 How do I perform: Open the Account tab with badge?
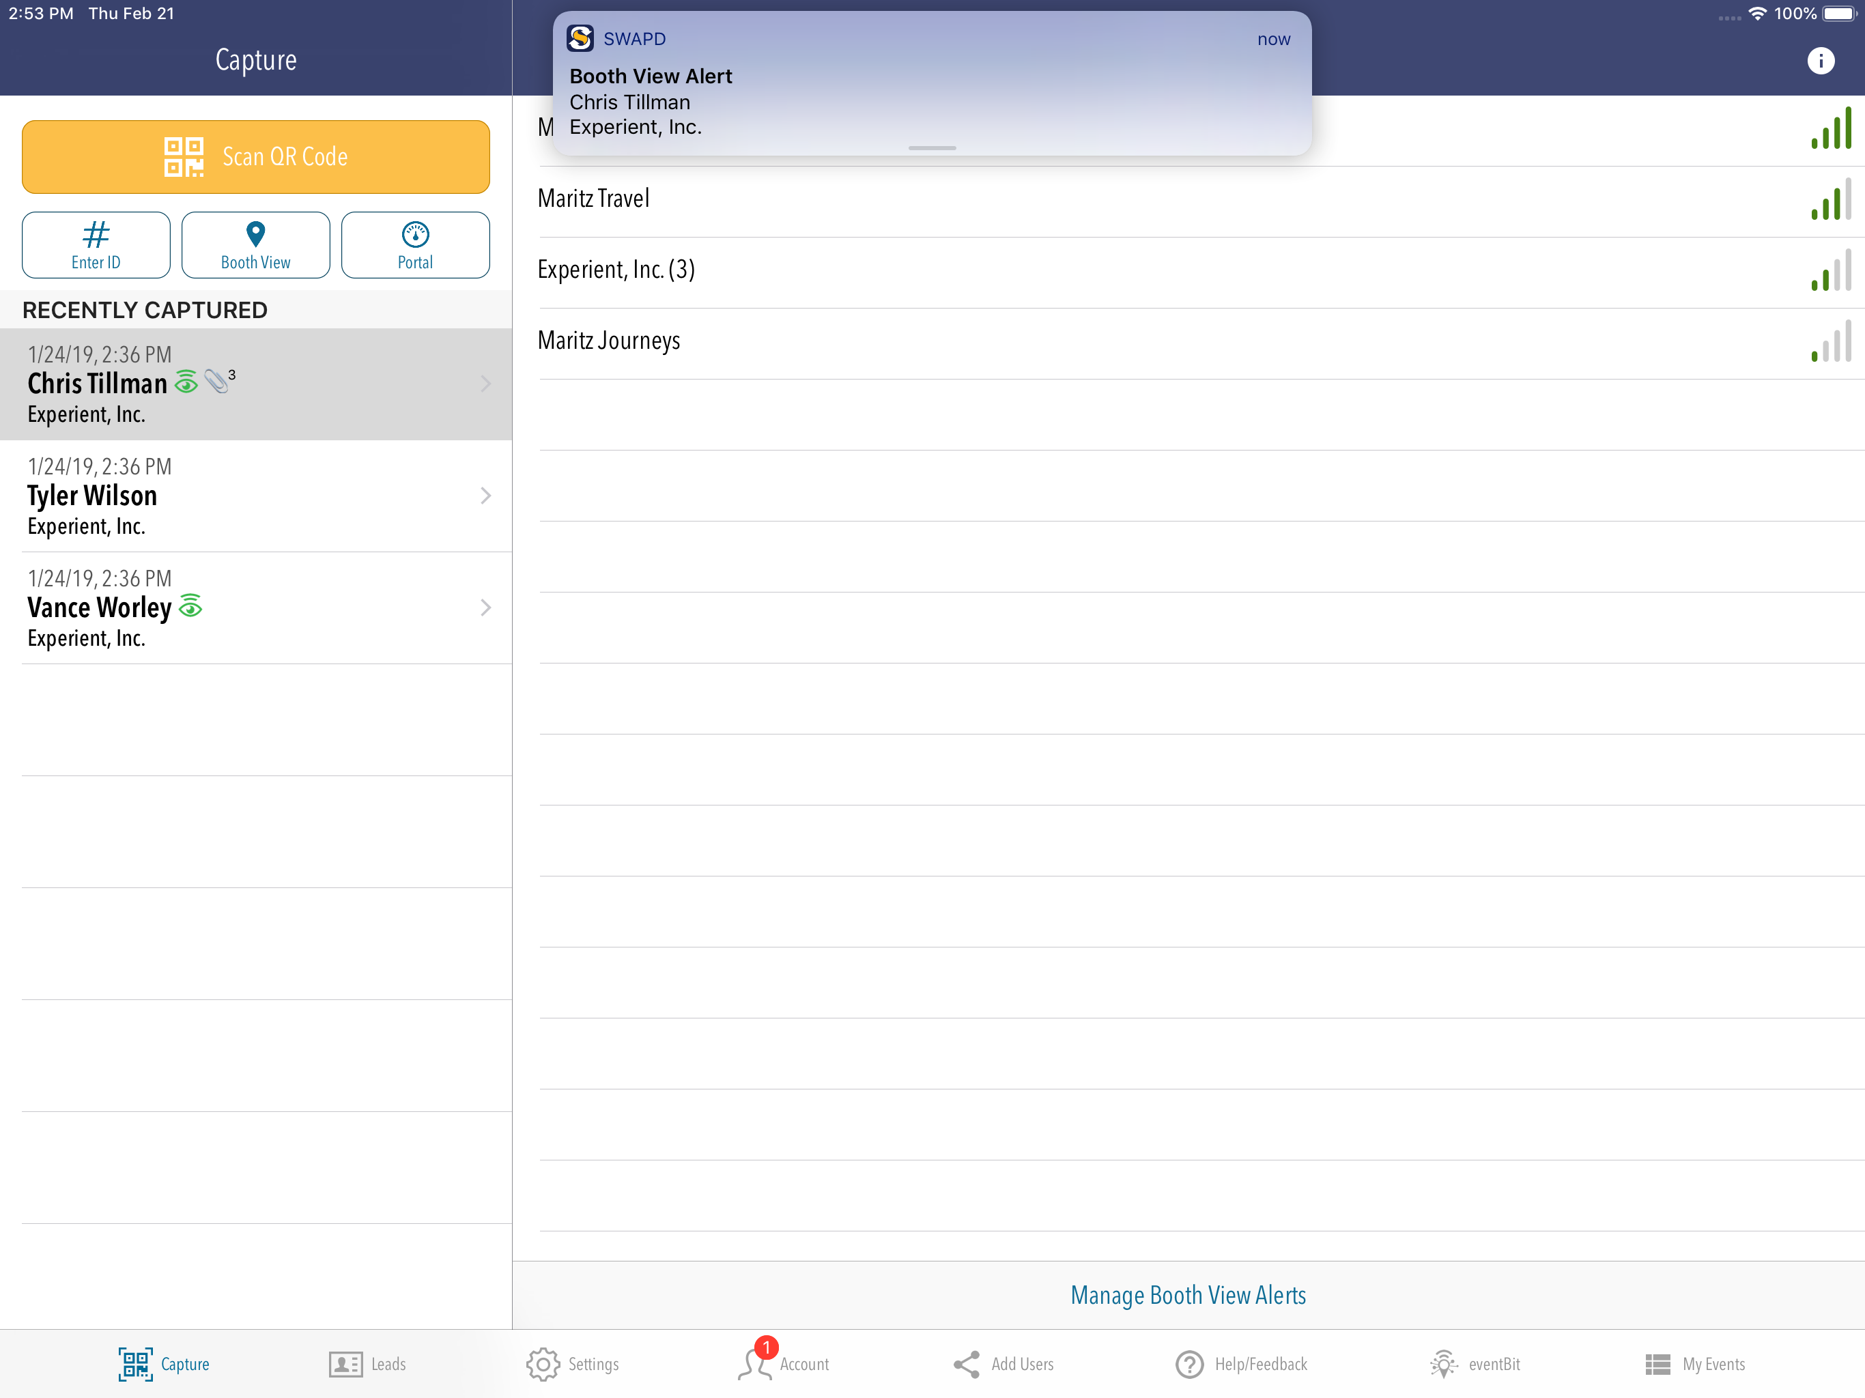(784, 1363)
